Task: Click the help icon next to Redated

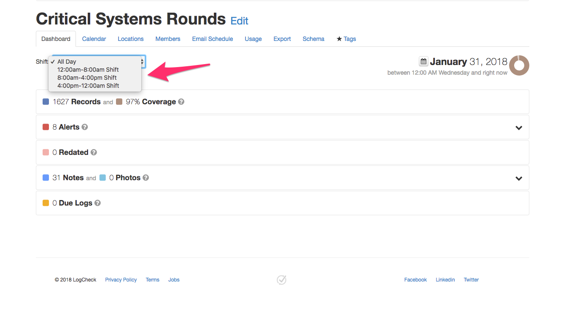Action: tap(94, 152)
